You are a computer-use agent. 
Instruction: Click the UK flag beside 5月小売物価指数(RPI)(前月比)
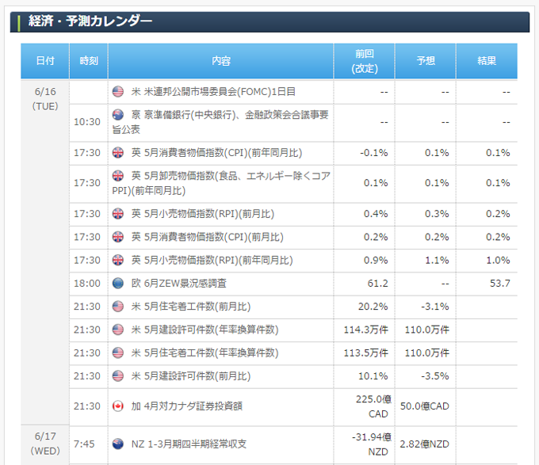point(119,214)
